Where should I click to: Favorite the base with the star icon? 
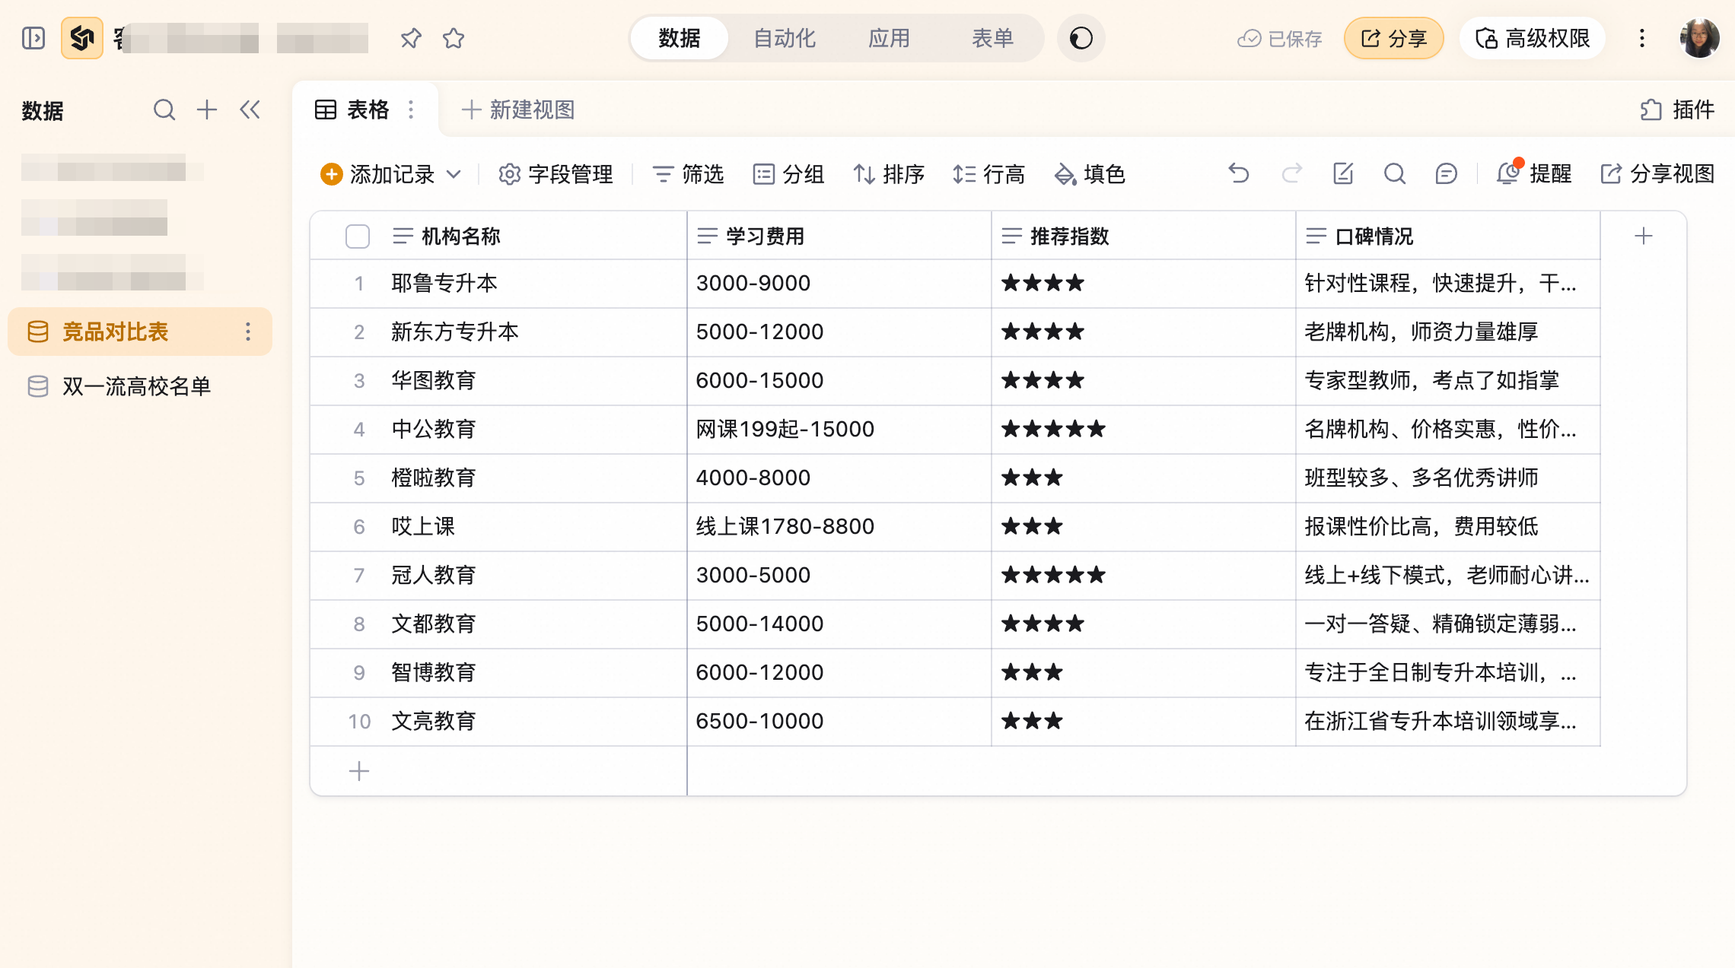click(x=454, y=38)
